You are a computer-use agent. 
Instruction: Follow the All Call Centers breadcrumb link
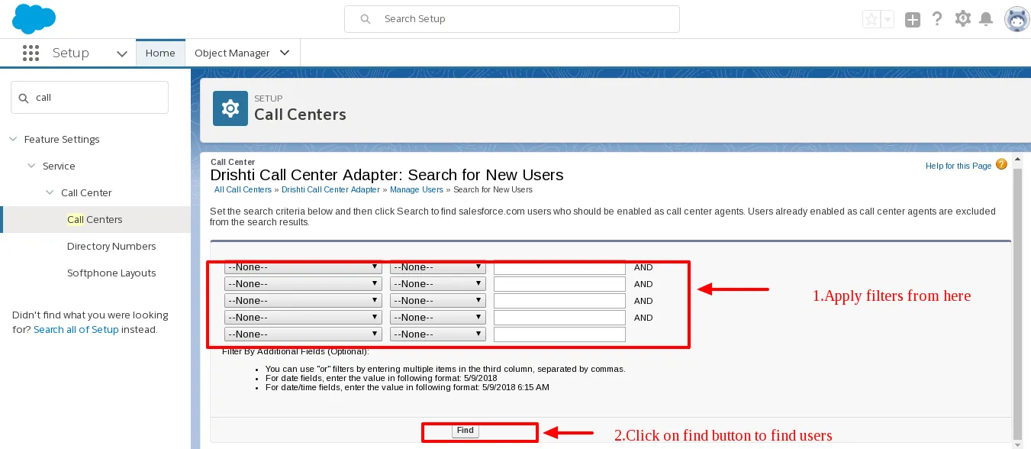pos(243,189)
